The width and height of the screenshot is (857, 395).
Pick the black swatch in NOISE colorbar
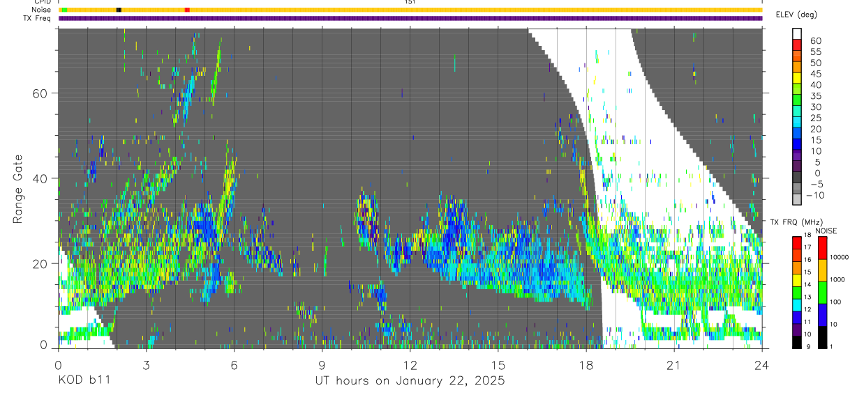tap(822, 336)
